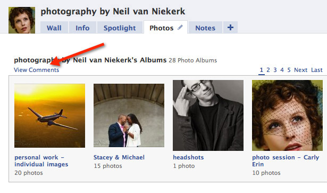
Task: Jump to the Last albums page
Action: coord(317,70)
